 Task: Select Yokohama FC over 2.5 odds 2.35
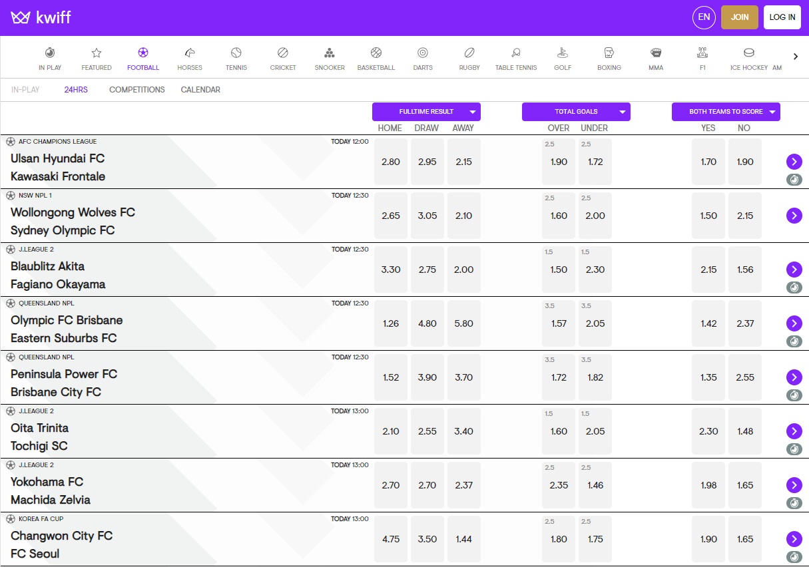(559, 485)
